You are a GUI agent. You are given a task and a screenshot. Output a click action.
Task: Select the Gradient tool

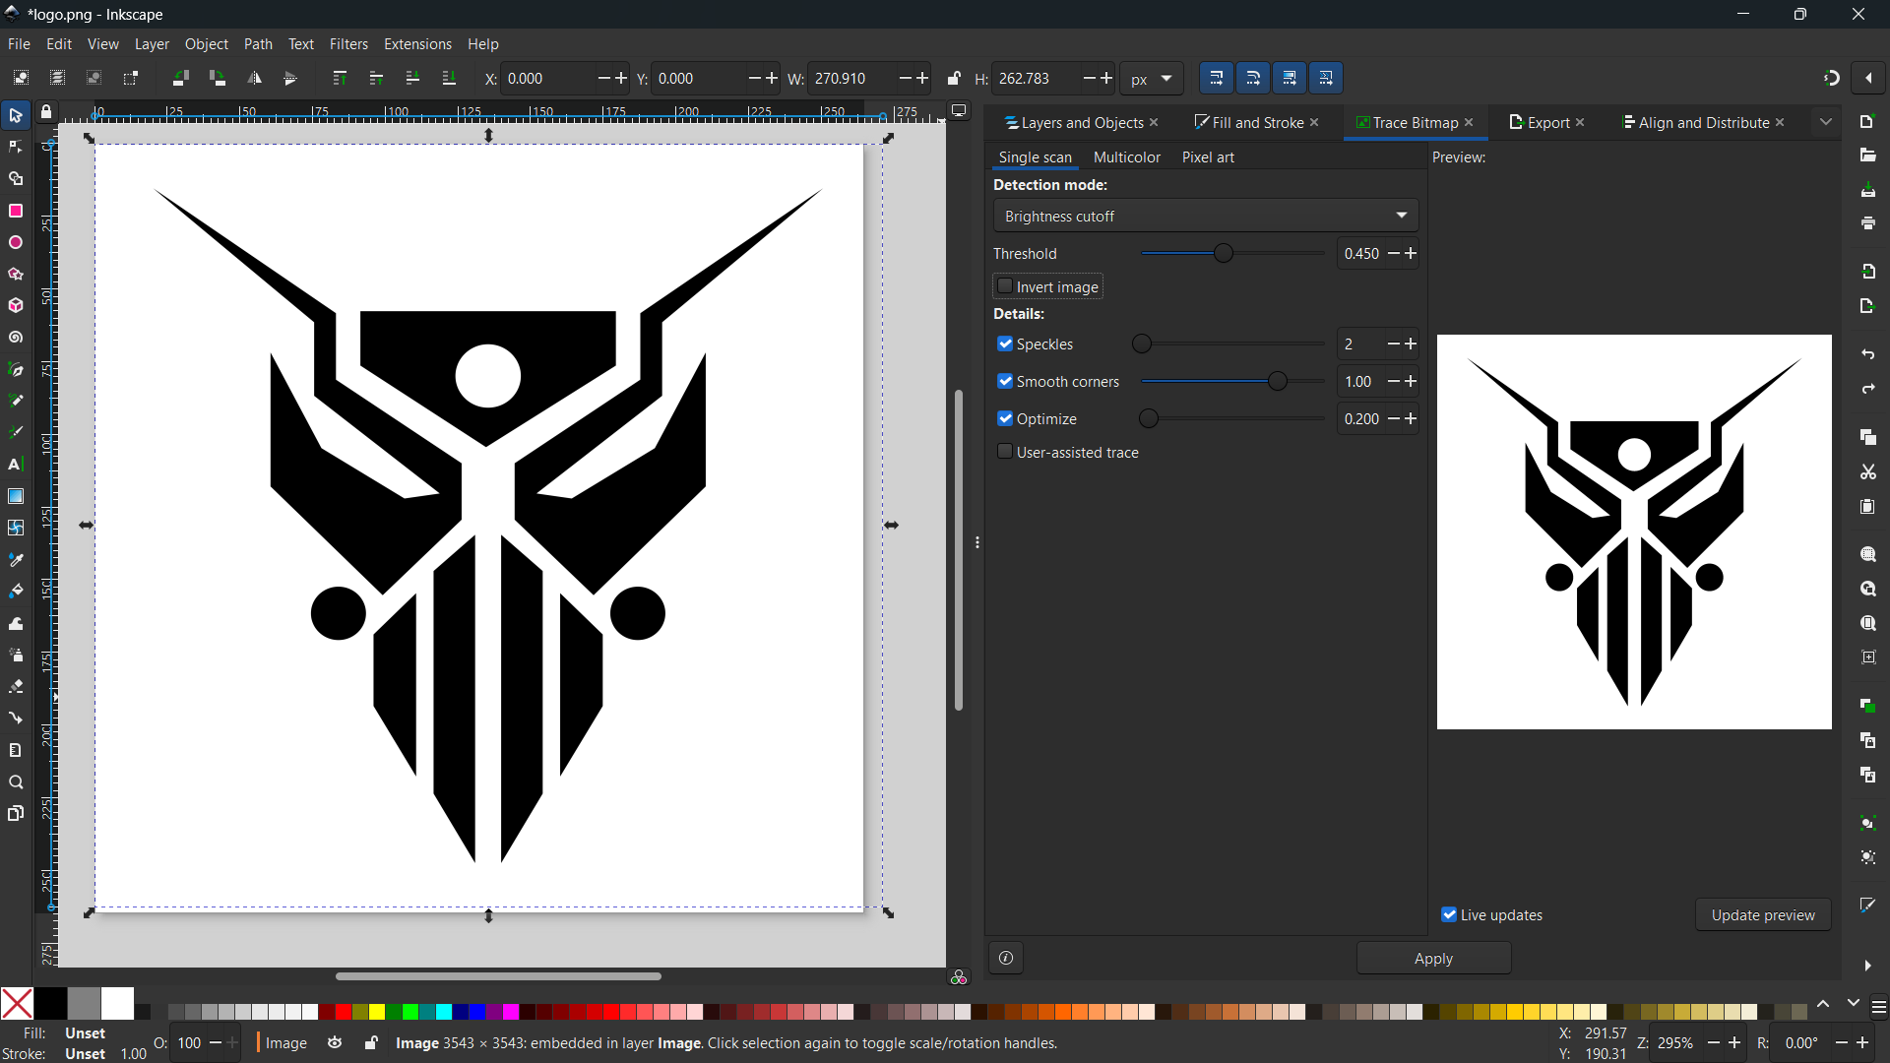pyautogui.click(x=16, y=496)
